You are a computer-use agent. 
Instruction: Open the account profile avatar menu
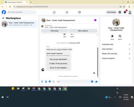130,12
